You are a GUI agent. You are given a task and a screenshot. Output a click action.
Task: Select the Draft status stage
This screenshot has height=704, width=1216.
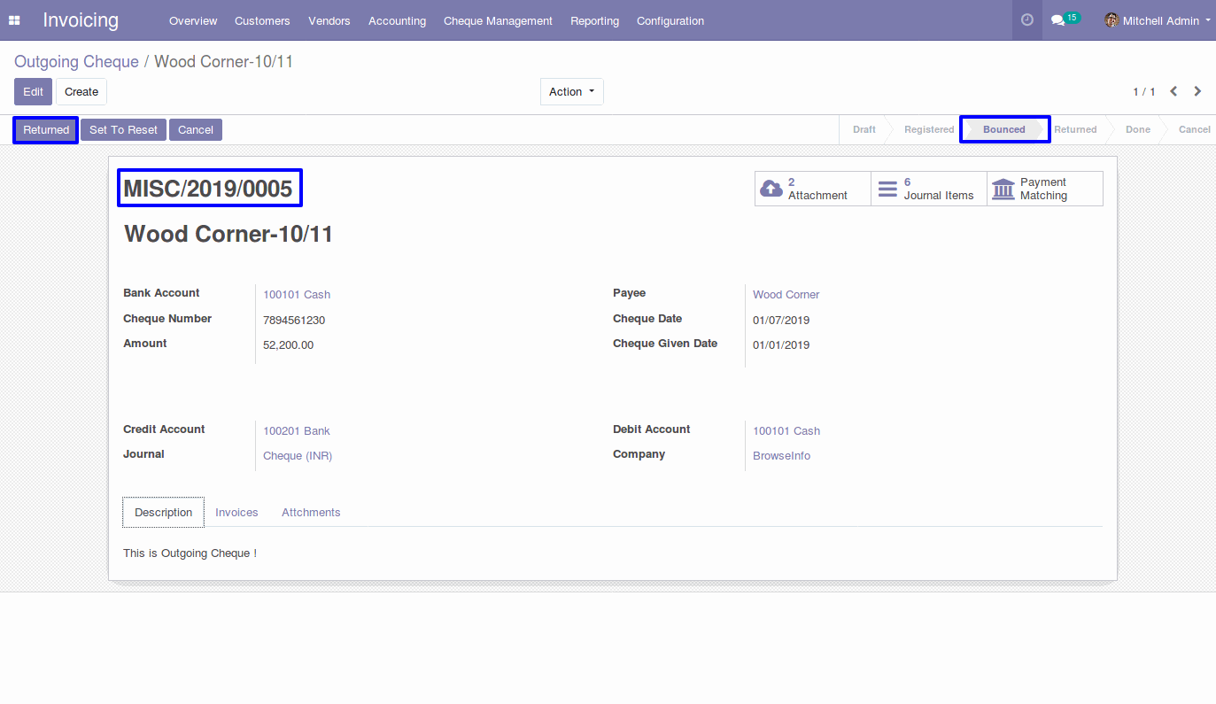(x=864, y=129)
